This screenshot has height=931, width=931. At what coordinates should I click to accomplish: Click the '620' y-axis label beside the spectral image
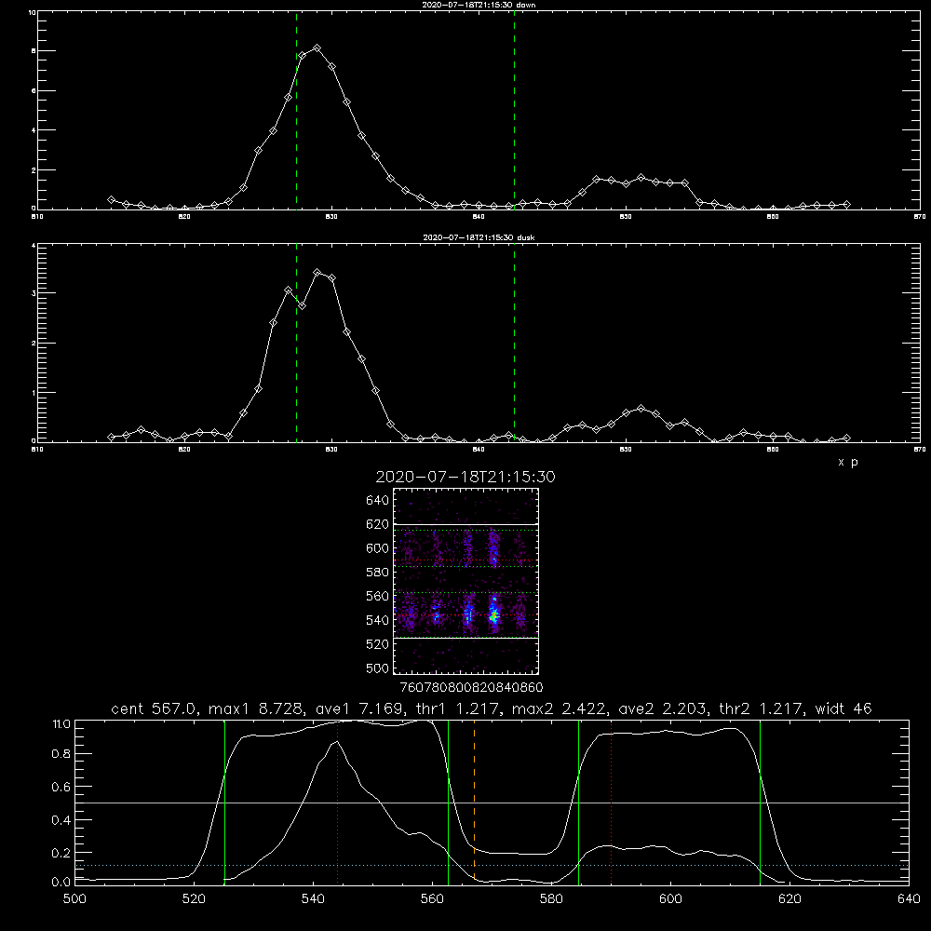coord(377,524)
